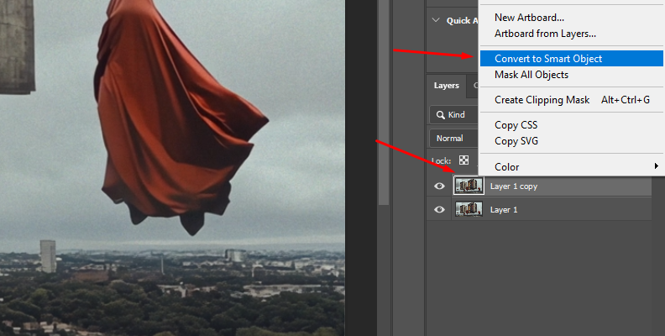Open the Normal blend mode dropdown
This screenshot has width=665, height=336.
453,138
